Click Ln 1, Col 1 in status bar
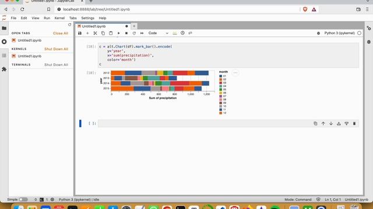The width and height of the screenshot is (373, 209). (333, 200)
